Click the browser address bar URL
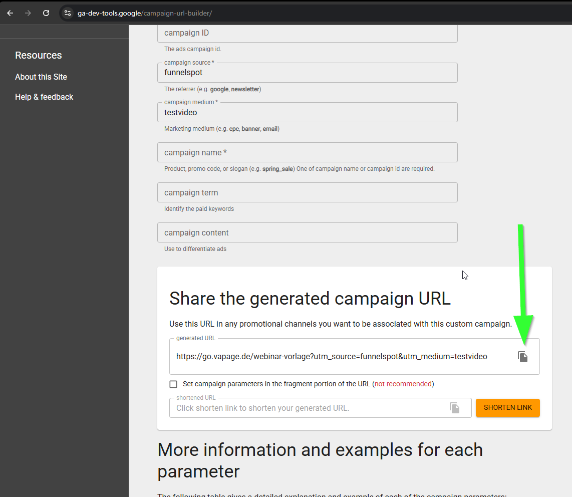The image size is (572, 497). (x=144, y=13)
